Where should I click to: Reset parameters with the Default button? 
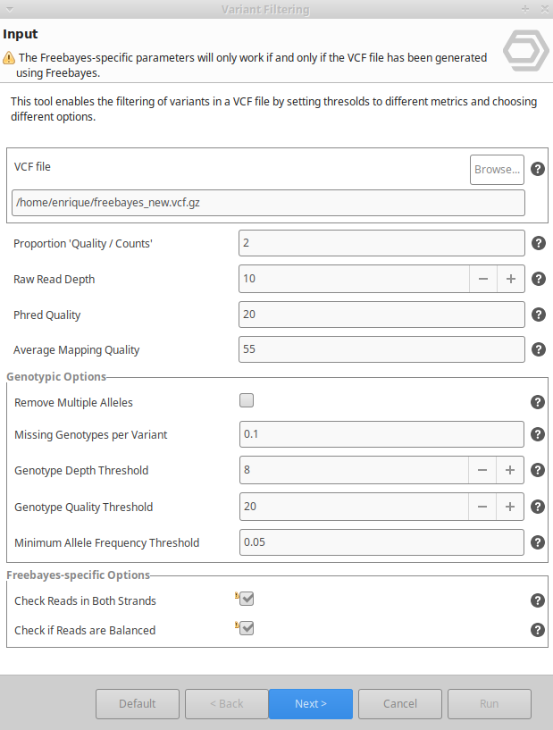click(138, 704)
